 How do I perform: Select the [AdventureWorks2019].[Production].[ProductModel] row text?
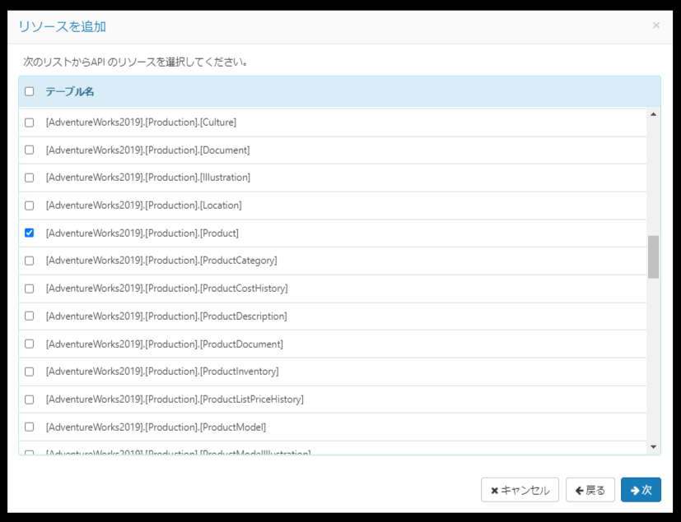(156, 427)
